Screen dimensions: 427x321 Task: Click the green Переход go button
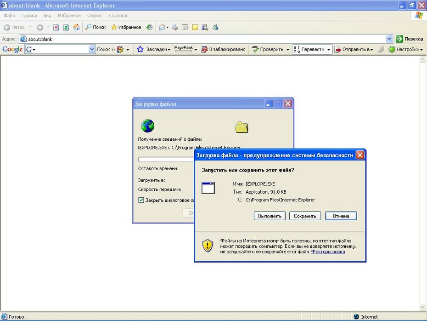[410, 39]
